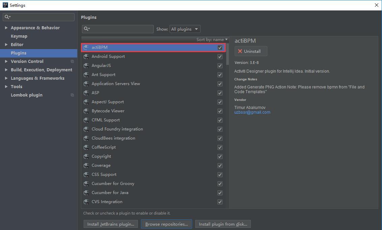Open the Sort by name dropdown
This screenshot has height=230, width=382.
tap(212, 39)
